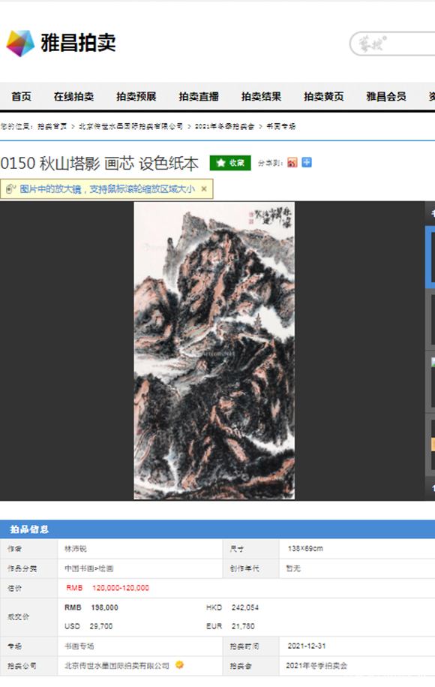435x687 pixels.
Task: Click the 拍卖首页 breadcrumb link
Action: pos(52,127)
